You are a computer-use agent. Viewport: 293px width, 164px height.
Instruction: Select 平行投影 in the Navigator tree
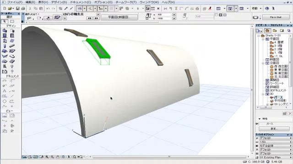[280, 101]
